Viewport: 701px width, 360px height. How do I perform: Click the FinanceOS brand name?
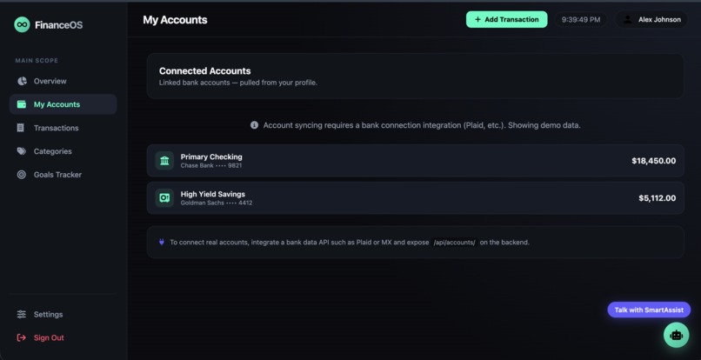pyautogui.click(x=58, y=25)
